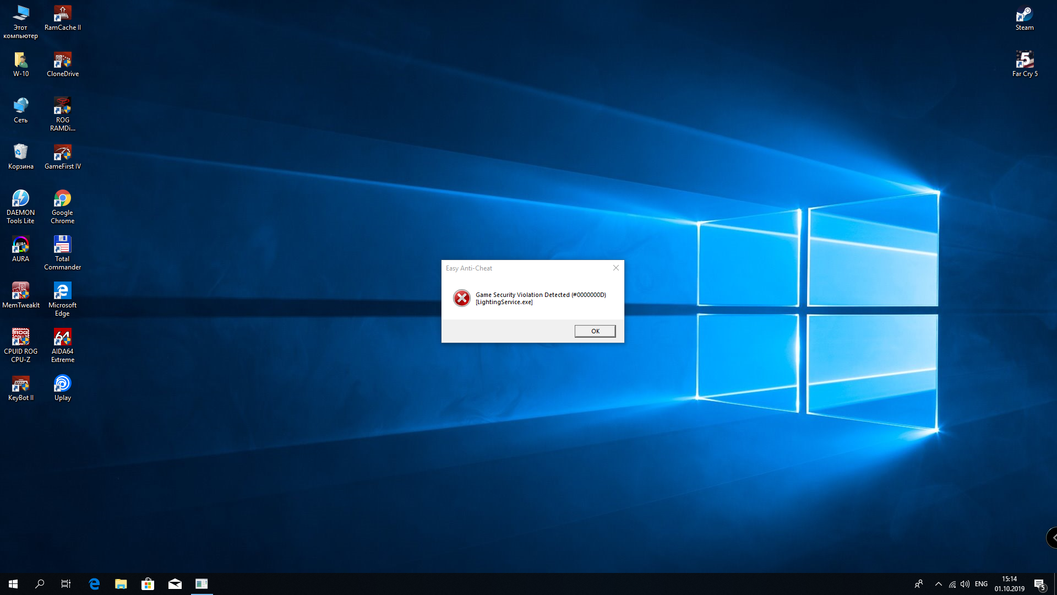
Task: Open the Steam desktop shortcut
Action: point(1024,17)
